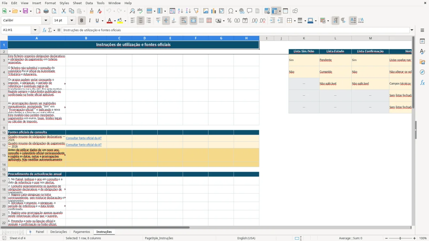This screenshot has height=241, width=429.
Task: Click the Sort dialog icon
Action: coord(172,11)
